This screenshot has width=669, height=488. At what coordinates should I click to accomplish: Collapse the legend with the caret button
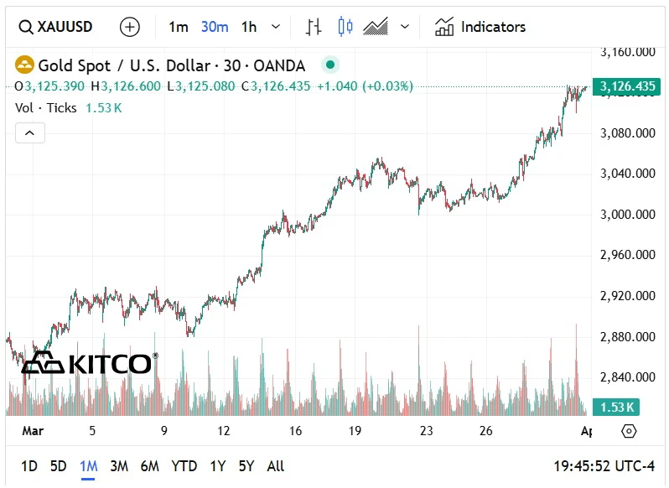(x=29, y=132)
